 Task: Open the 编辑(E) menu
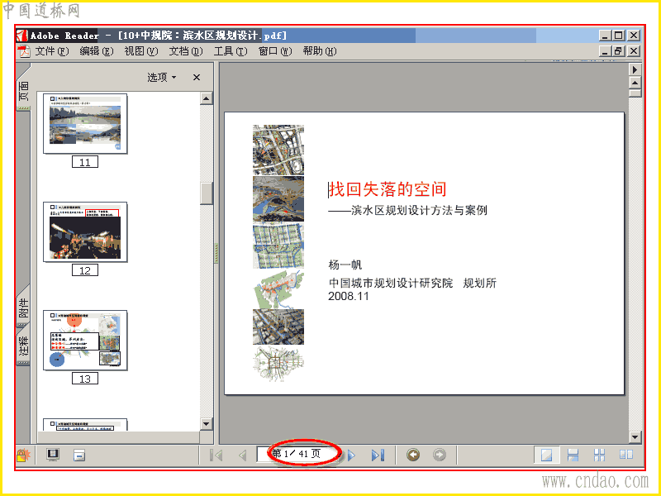pyautogui.click(x=97, y=51)
